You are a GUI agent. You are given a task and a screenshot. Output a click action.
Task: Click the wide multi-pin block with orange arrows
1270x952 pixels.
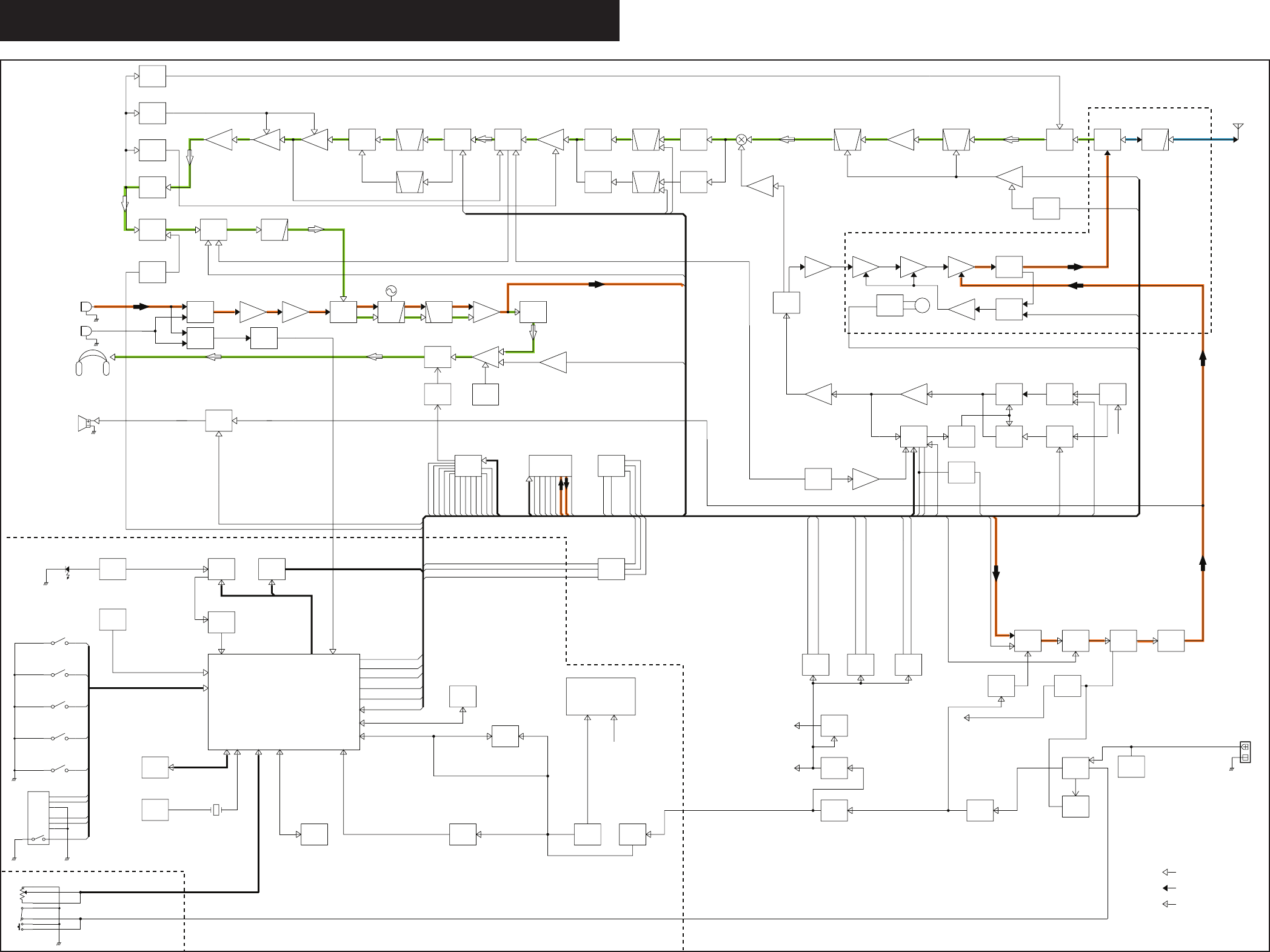pyautogui.click(x=550, y=465)
